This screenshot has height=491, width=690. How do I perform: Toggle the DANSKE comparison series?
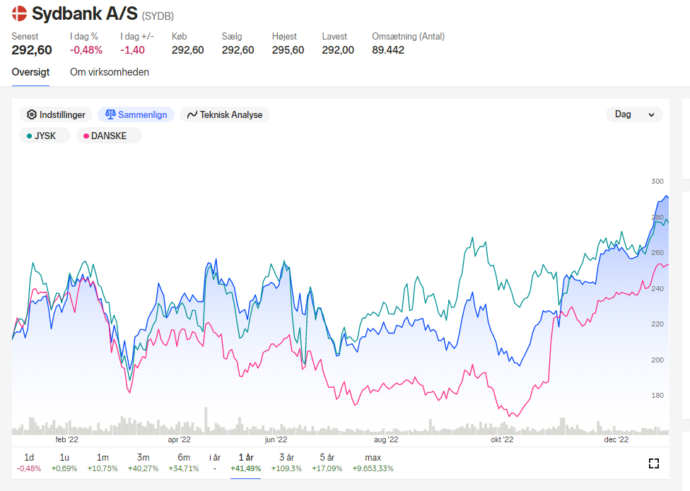109,136
